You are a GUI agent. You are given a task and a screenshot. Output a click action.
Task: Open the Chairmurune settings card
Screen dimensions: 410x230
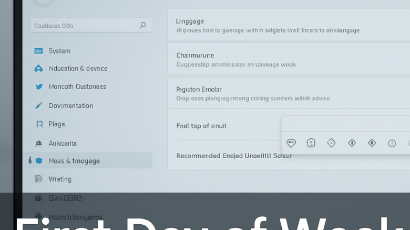click(x=289, y=59)
